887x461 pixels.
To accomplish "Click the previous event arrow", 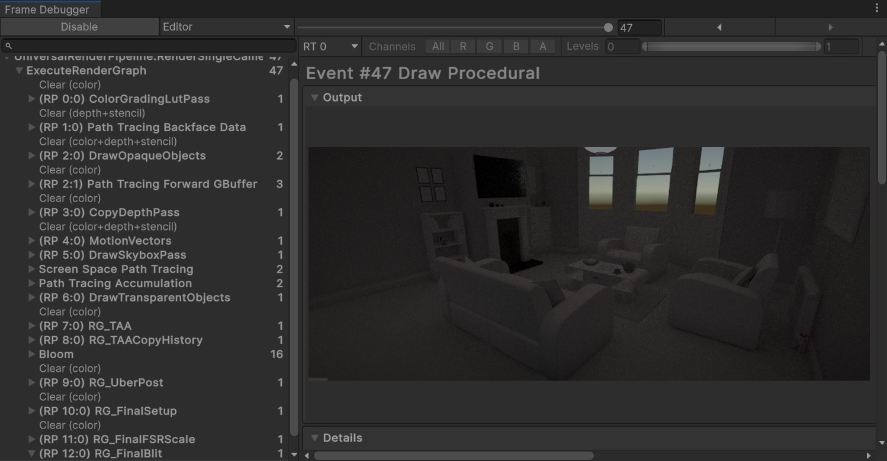I will pos(718,27).
